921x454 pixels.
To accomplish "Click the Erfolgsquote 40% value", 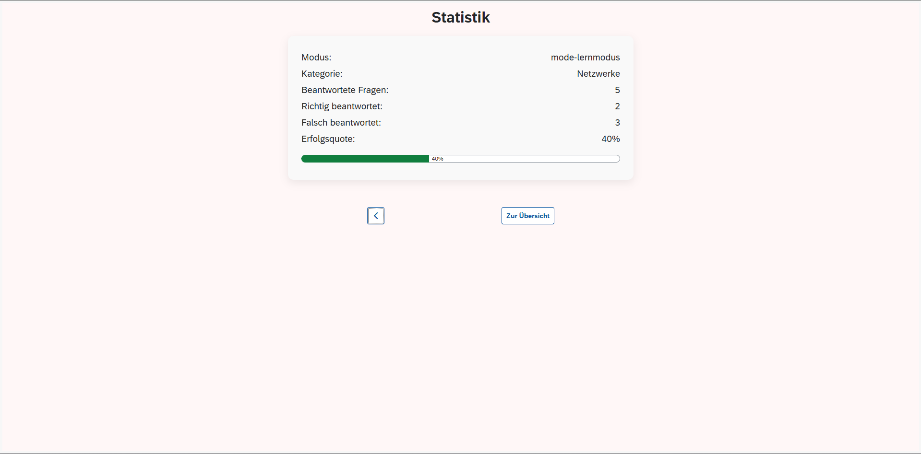I will coord(610,139).
